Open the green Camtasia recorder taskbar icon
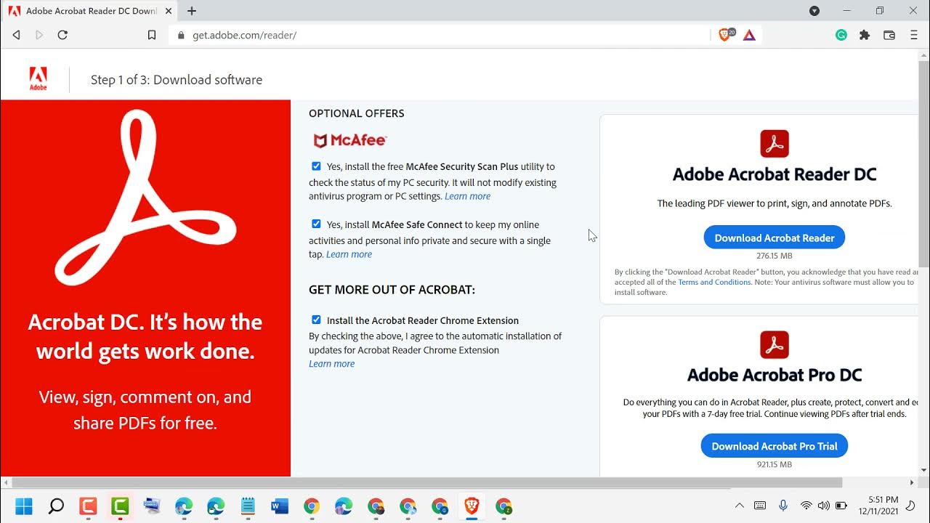 pyautogui.click(x=120, y=506)
